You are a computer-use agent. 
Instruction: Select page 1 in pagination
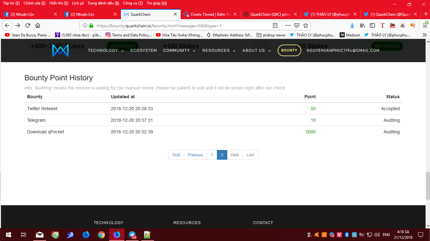(212, 155)
